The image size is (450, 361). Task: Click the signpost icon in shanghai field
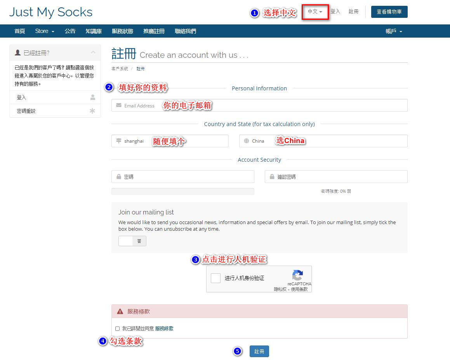pos(118,141)
